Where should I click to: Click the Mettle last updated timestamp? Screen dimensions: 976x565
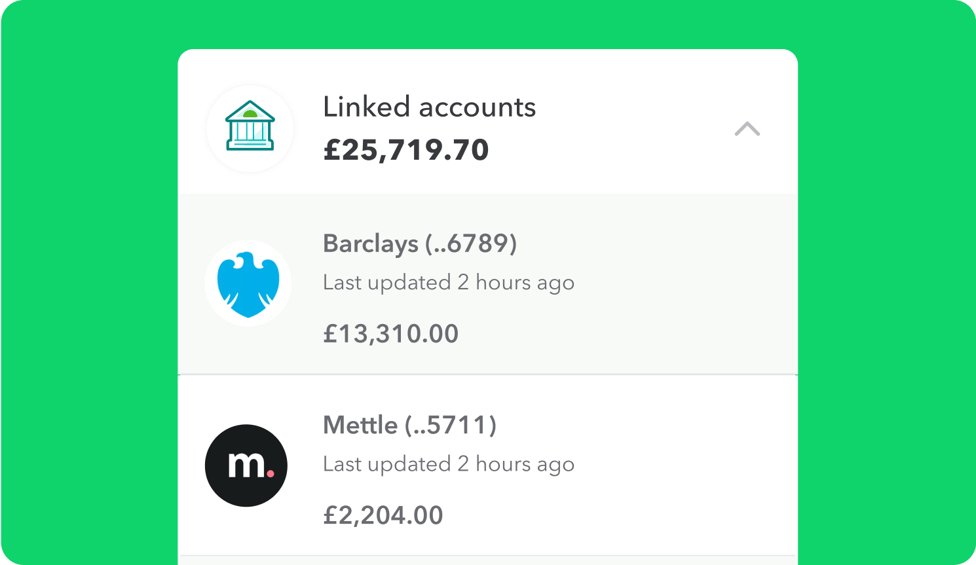pos(448,464)
